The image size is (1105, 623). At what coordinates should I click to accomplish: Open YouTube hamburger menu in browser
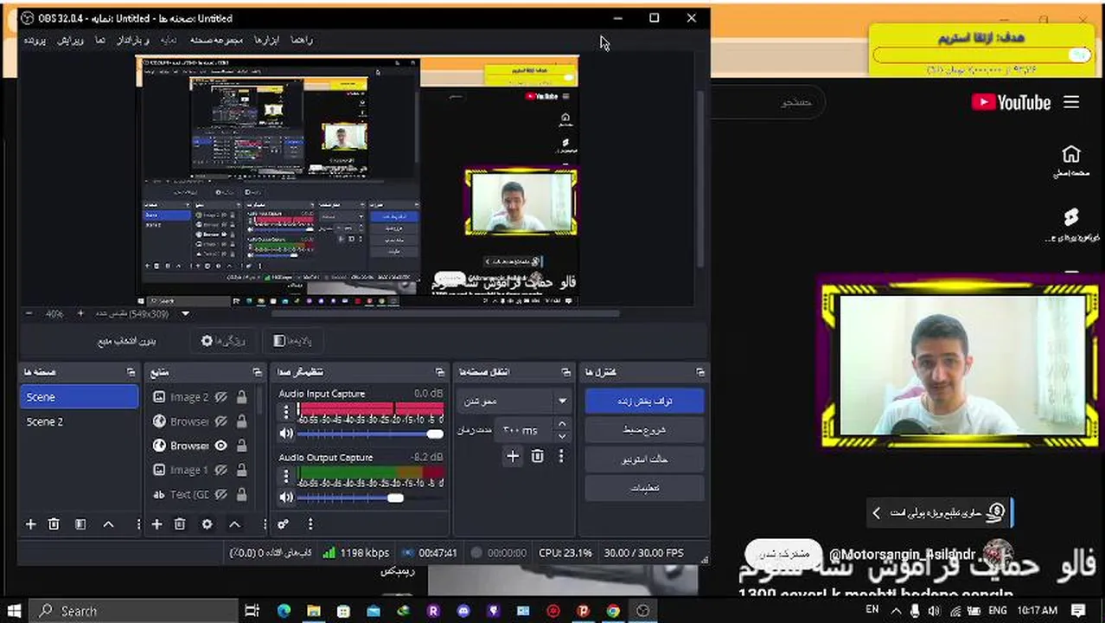coord(1071,102)
